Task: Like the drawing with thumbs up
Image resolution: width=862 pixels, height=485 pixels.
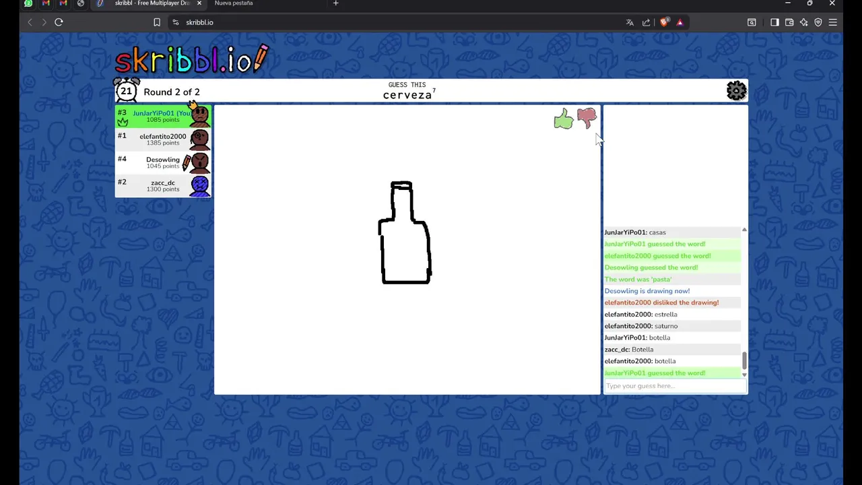Action: coord(563,120)
